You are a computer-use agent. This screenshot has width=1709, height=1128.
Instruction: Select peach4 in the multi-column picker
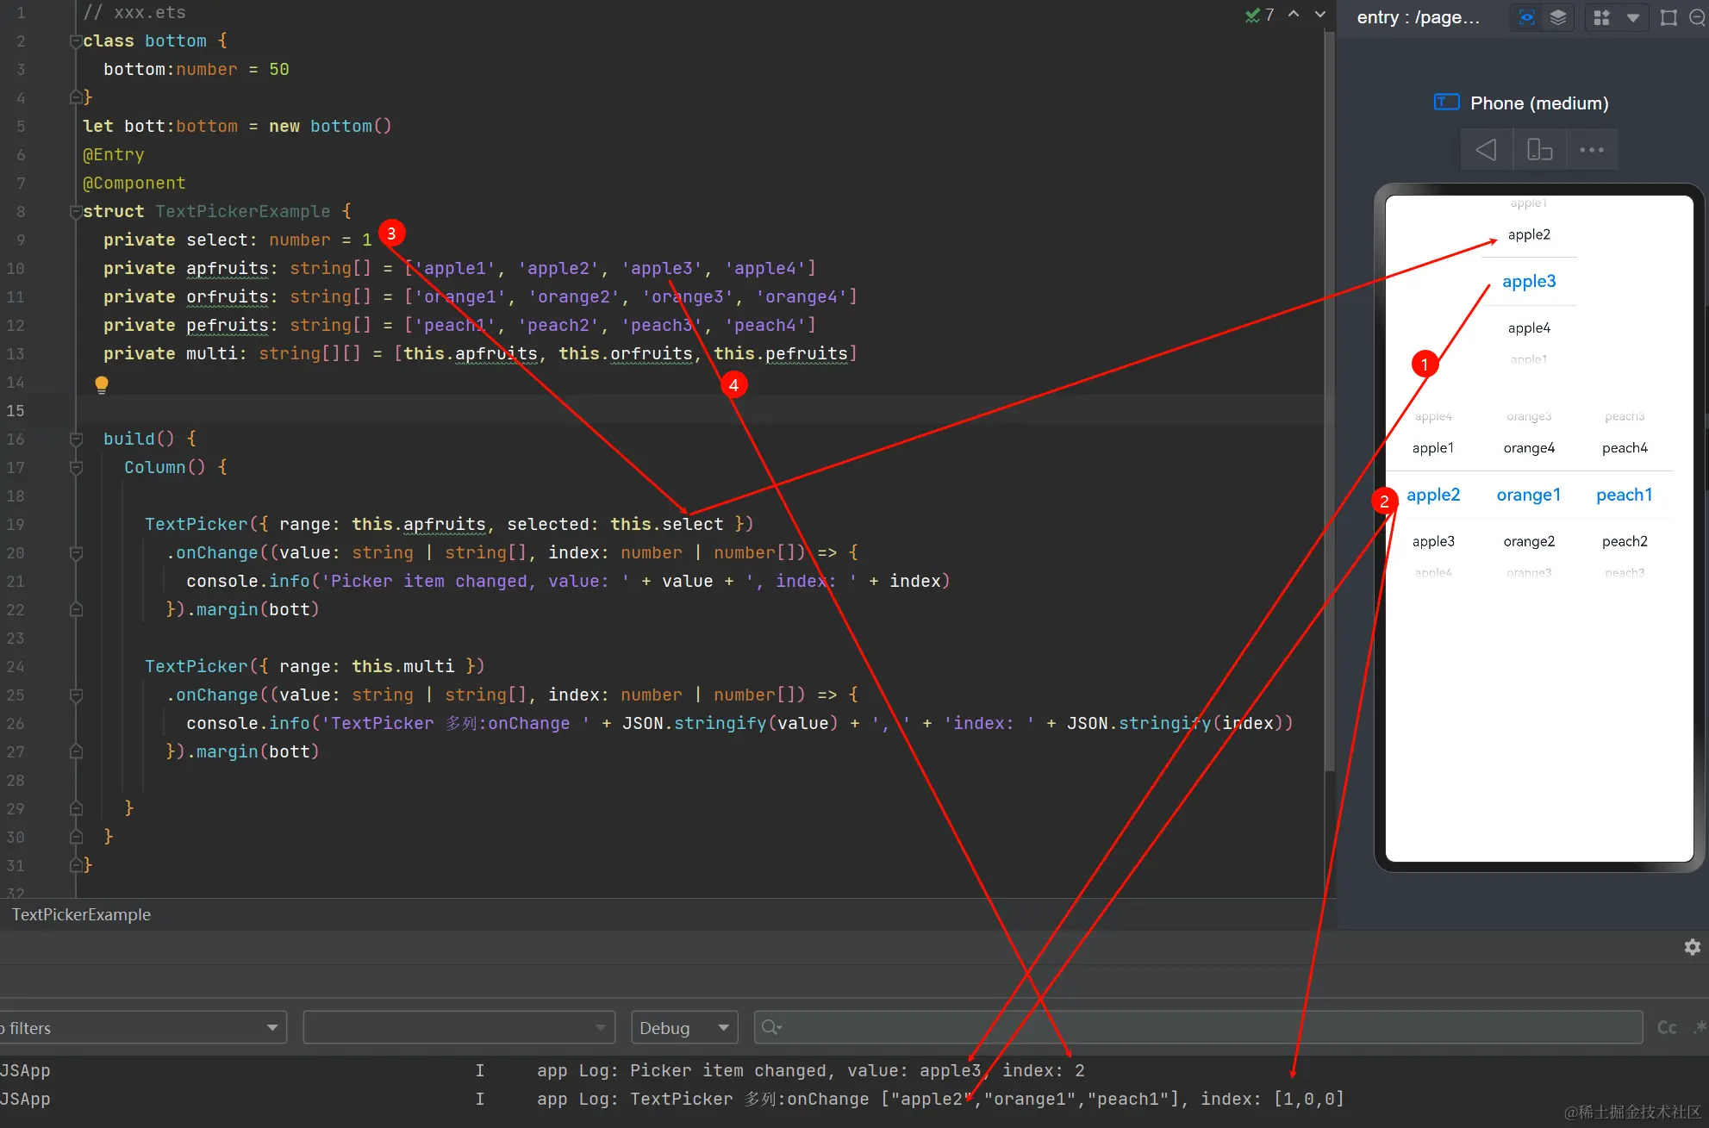tap(1625, 447)
